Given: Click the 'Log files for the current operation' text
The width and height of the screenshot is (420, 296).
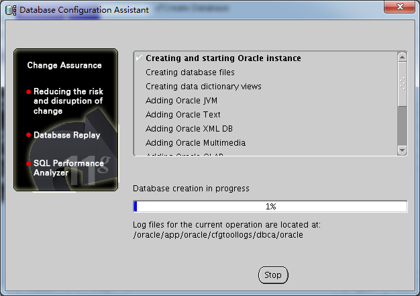Looking at the screenshot, I should (x=227, y=224).
